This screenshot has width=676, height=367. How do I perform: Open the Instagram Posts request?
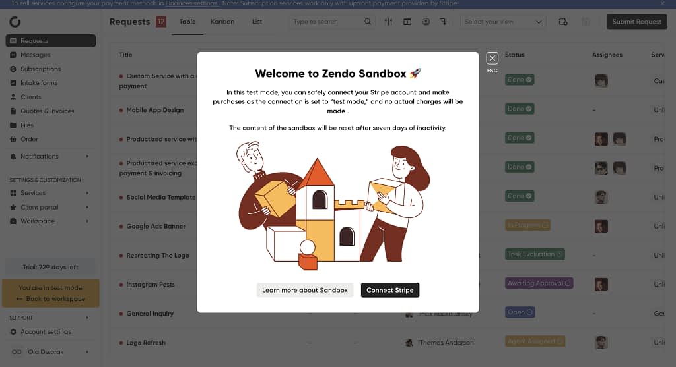(x=151, y=285)
